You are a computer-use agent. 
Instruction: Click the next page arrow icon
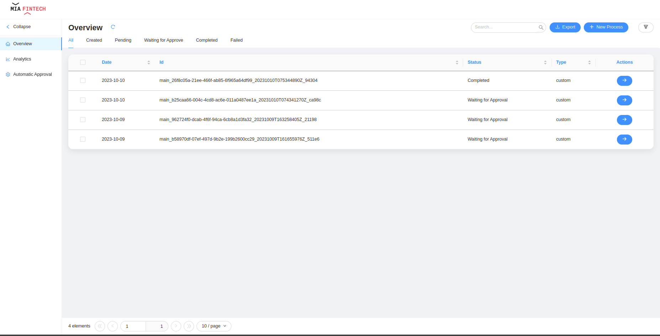pyautogui.click(x=176, y=326)
